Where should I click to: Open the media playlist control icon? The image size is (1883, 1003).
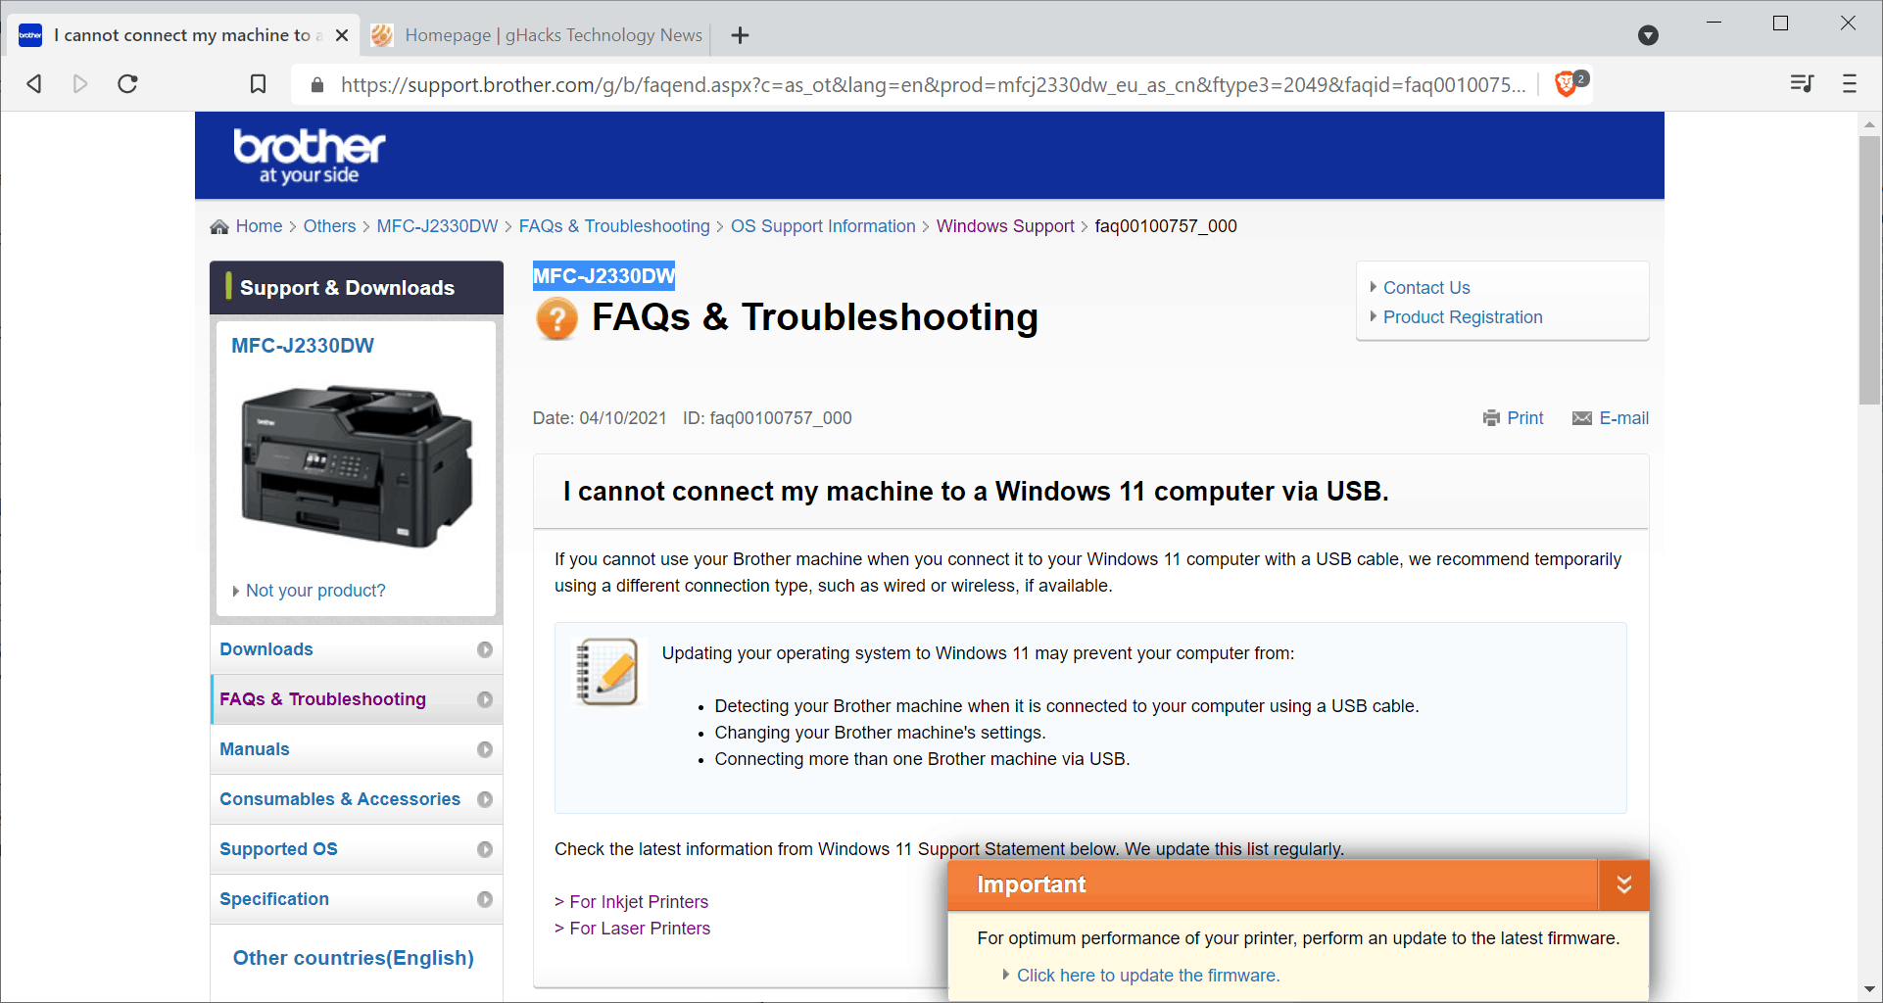[x=1801, y=84]
